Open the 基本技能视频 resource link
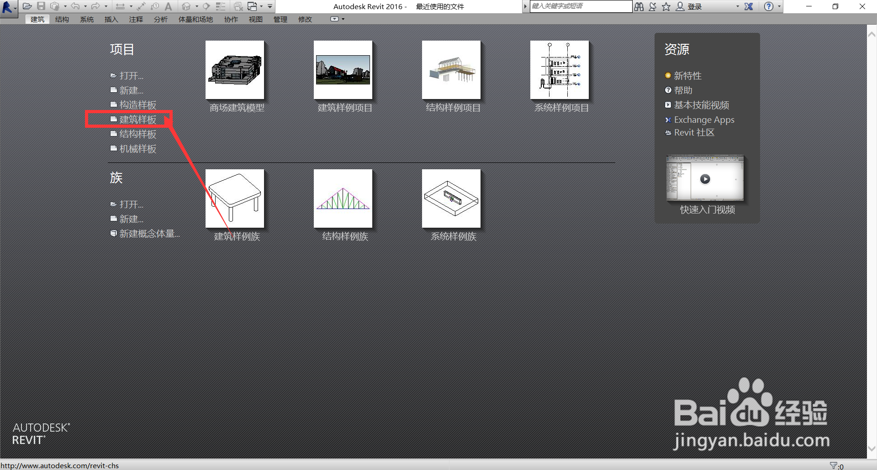 click(697, 105)
